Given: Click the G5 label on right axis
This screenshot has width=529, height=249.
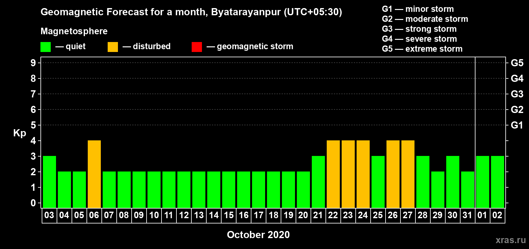Looking at the screenshot, I should [517, 63].
